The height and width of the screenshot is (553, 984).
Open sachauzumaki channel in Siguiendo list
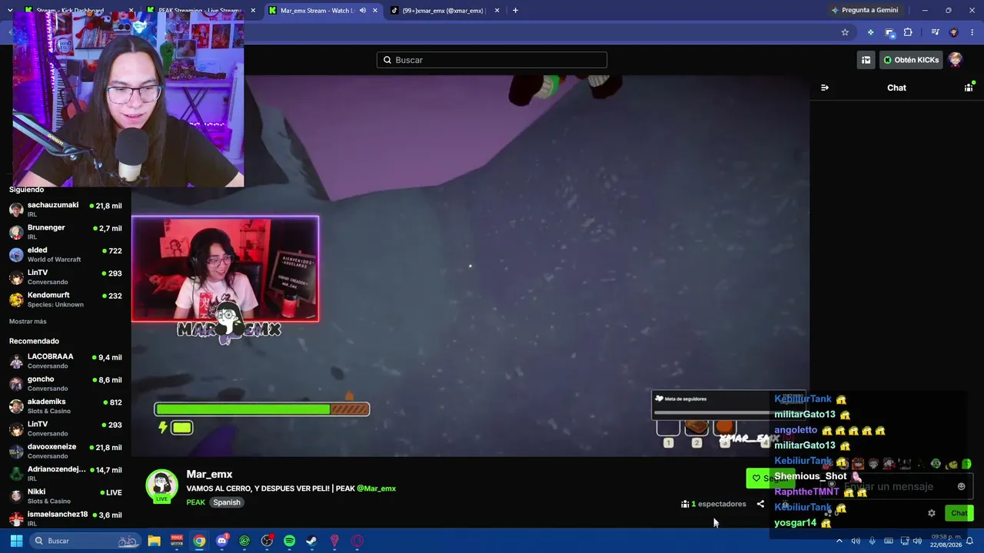click(66, 210)
